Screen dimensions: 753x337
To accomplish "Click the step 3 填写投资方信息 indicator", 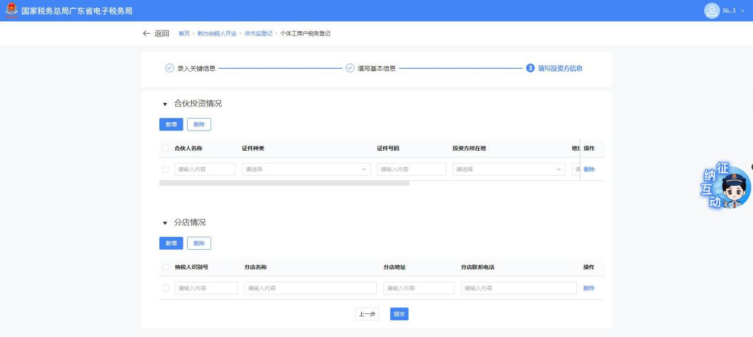I will click(x=530, y=68).
